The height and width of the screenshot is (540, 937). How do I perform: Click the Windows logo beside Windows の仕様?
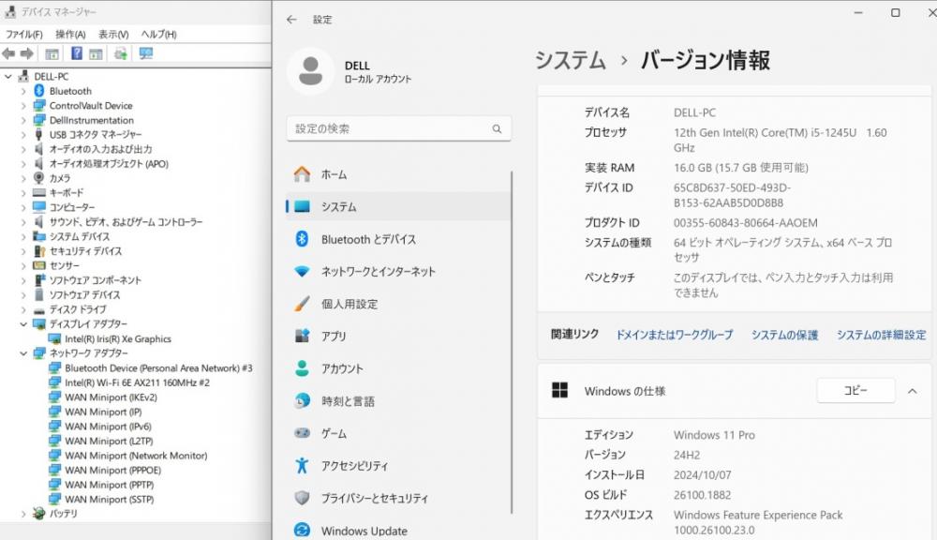[x=559, y=391]
